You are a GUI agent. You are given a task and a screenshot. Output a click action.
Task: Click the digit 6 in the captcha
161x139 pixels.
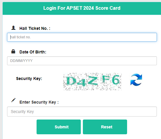(x=116, y=79)
